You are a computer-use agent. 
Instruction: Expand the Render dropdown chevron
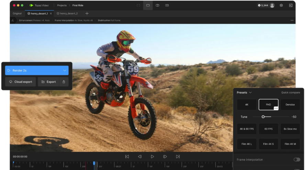click(x=65, y=70)
